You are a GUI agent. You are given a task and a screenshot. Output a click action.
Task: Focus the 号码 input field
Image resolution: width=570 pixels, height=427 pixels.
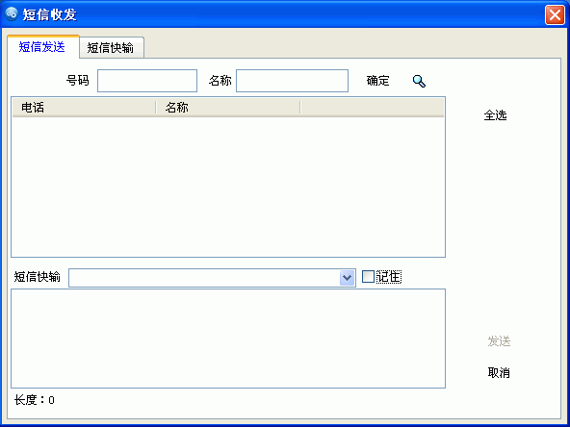tap(147, 81)
